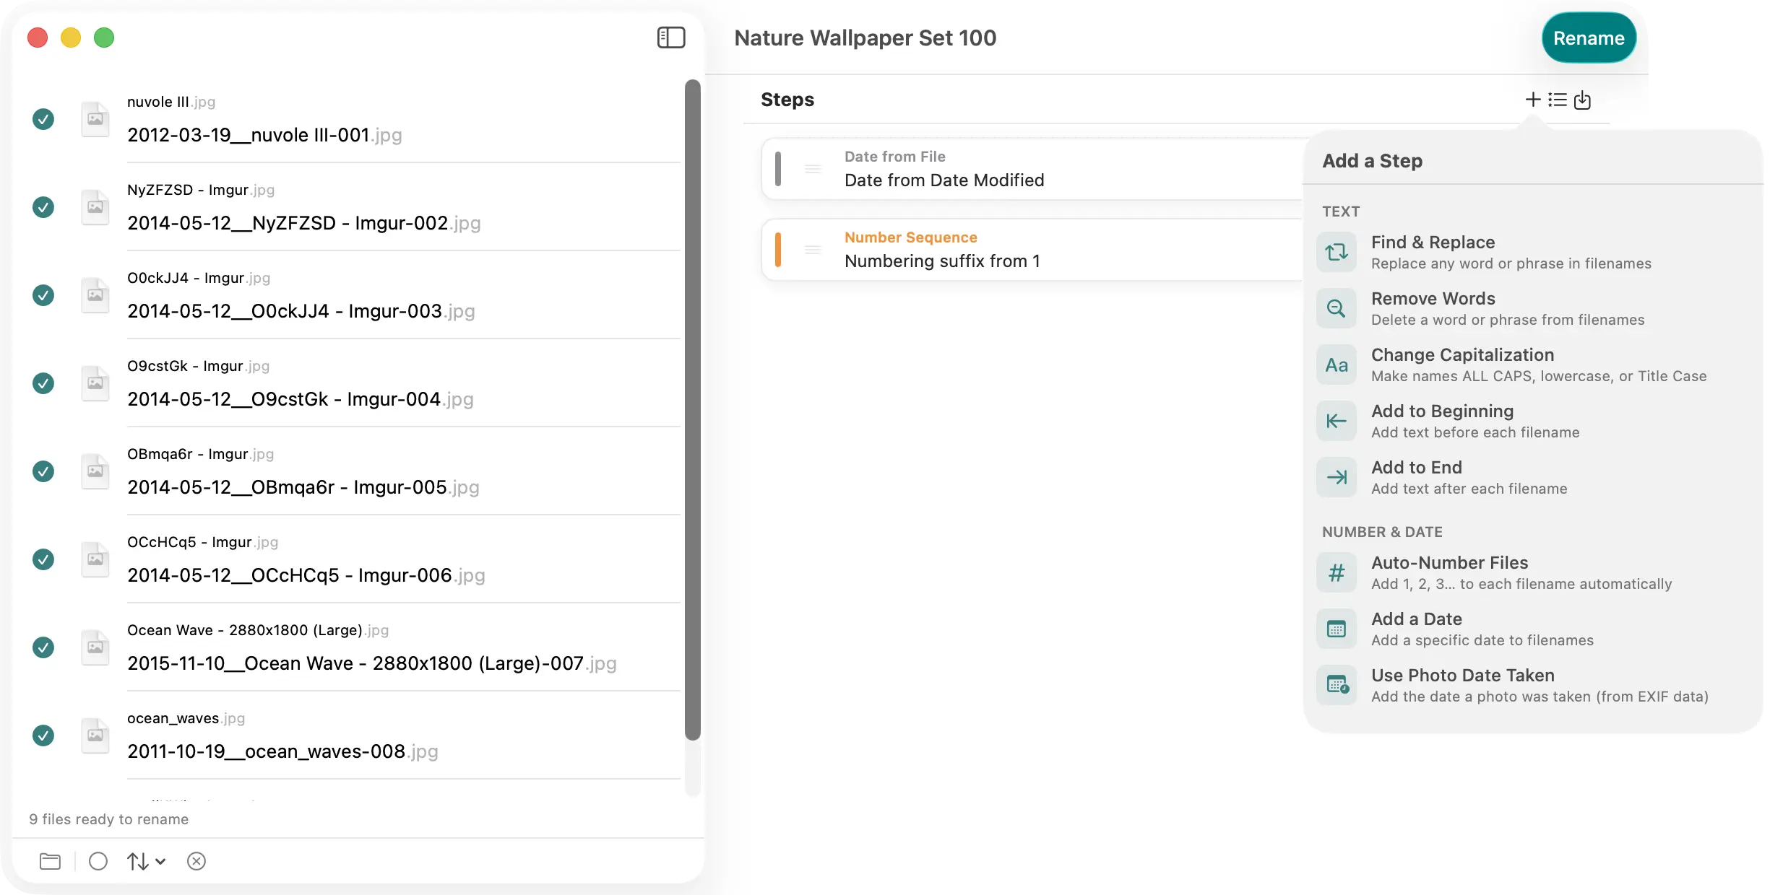The height and width of the screenshot is (895, 1783).
Task: Click the plus icon to add a step
Action: pos(1533,100)
